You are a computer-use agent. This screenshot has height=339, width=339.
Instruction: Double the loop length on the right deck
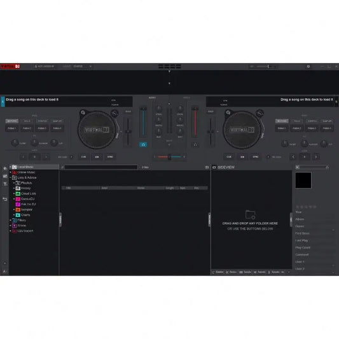[x=316, y=156]
